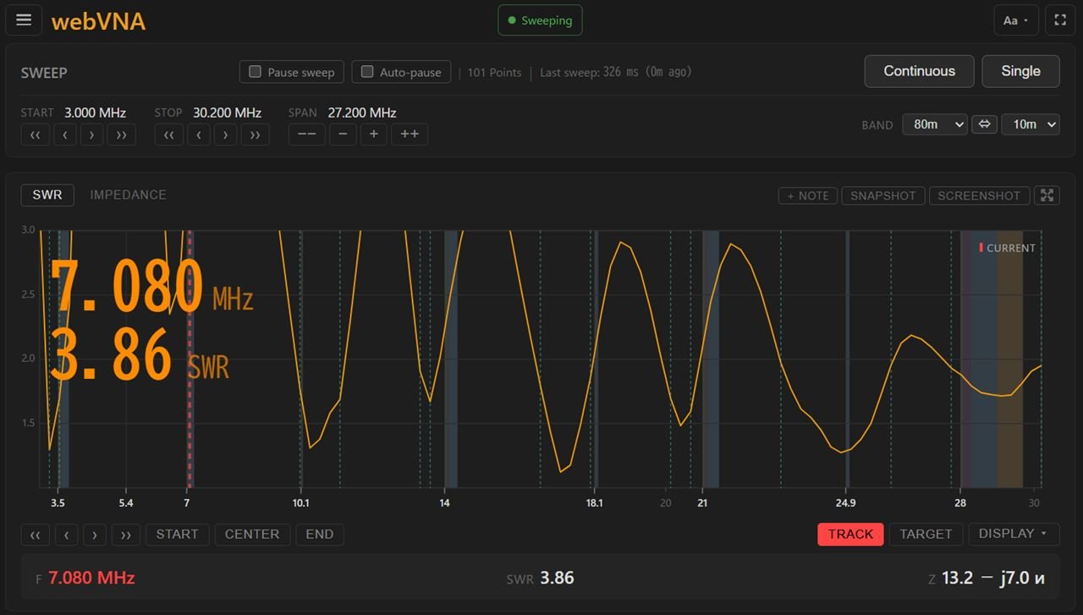Image resolution: width=1083 pixels, height=615 pixels.
Task: Save a SCREENSHOT of the chart
Action: tap(979, 195)
